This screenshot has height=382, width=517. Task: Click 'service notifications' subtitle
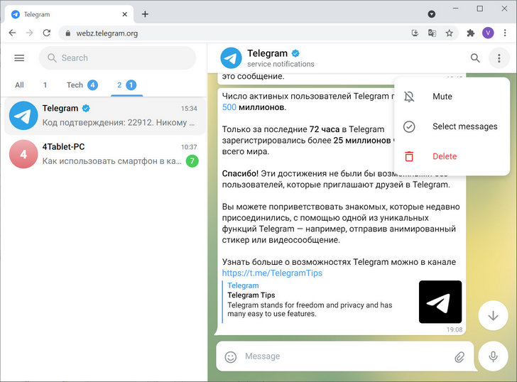pos(281,64)
